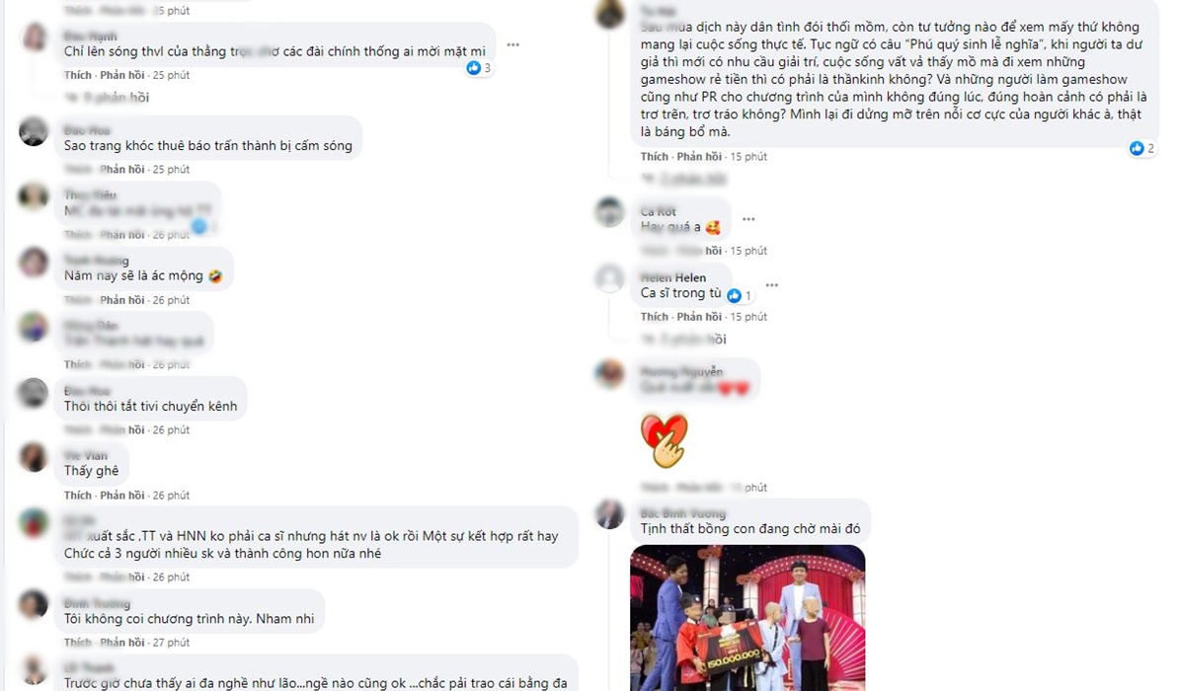1178x691 pixels.
Task: View the 2 likes on the long 'Phú quý sinh lễ nghĩa' comment
Action: [x=1141, y=149]
